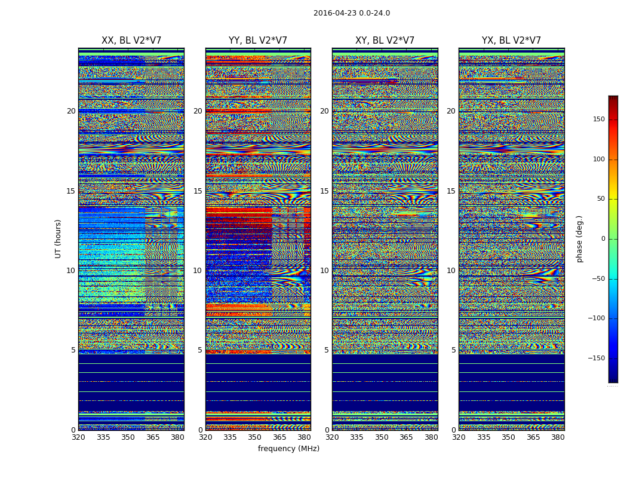This screenshot has height=478, width=627.
Task: Click the plot title '2016-04-23 0.0-24.0'
Action: (x=352, y=13)
